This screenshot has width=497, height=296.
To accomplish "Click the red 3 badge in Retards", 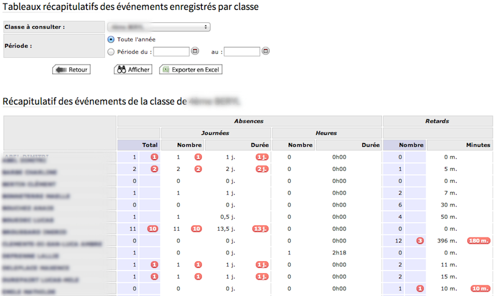I will pos(420,241).
